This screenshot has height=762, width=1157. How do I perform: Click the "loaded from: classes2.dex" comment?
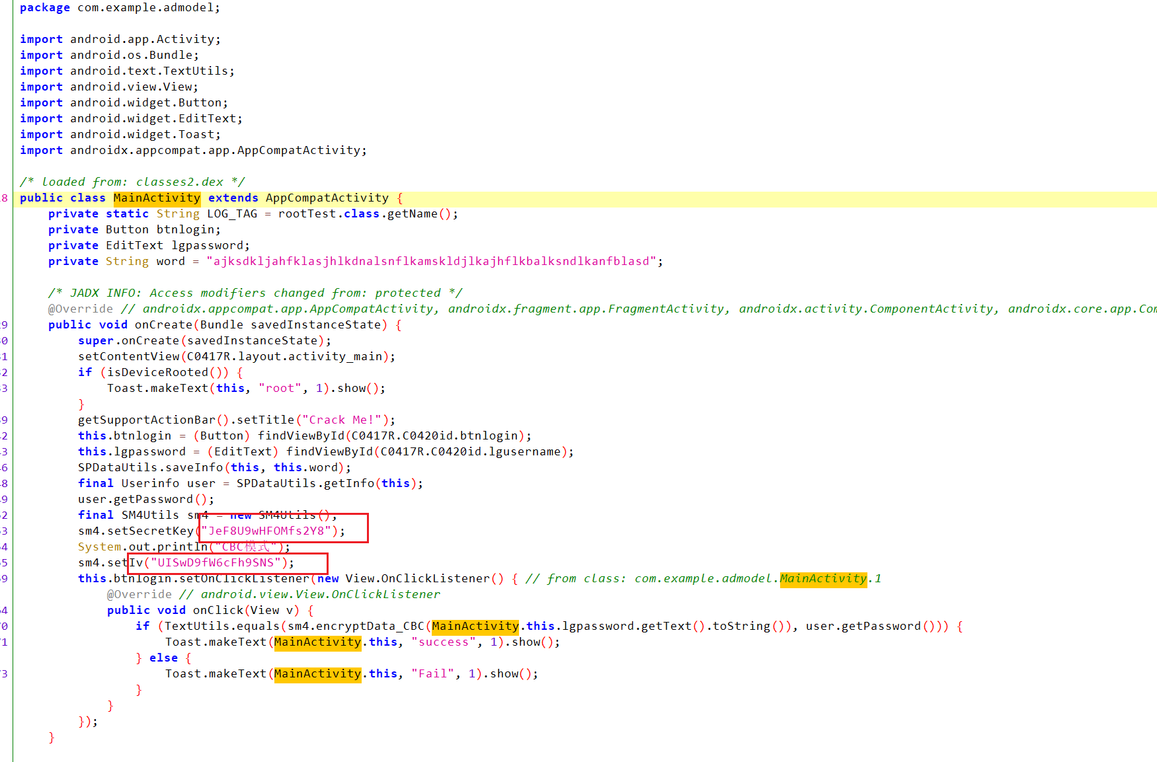click(132, 182)
